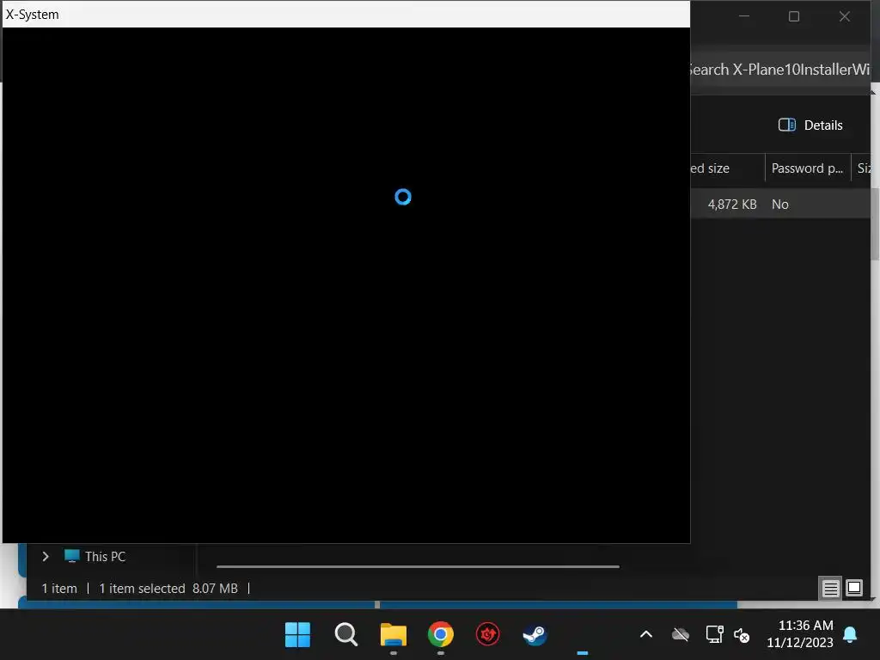Click the horizontal scrollbar in File Explorer
Image resolution: width=880 pixels, height=660 pixels.
[x=419, y=567]
